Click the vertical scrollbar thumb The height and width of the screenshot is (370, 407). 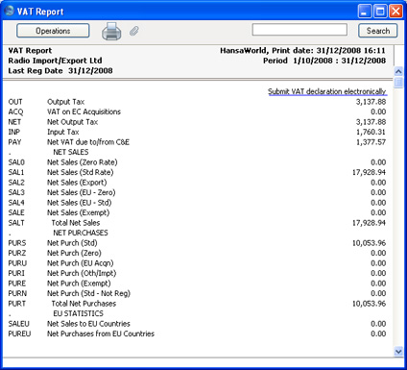pyautogui.click(x=398, y=82)
